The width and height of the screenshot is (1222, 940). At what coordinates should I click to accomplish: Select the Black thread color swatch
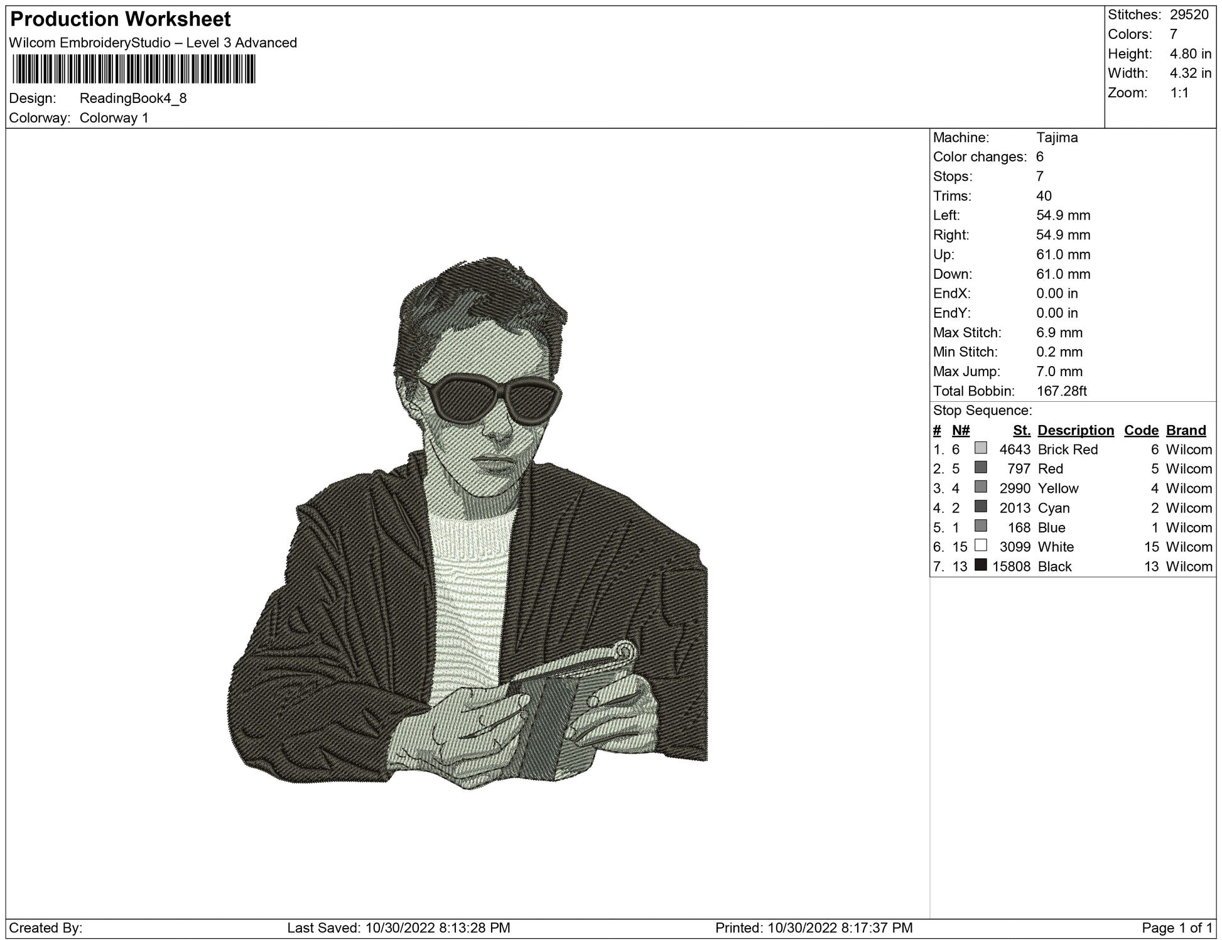[x=980, y=565]
